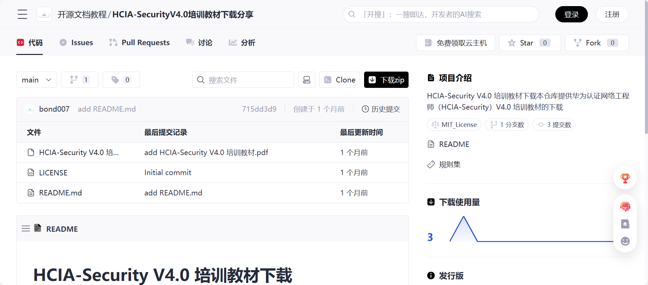Click the commit hash 715dd3d9
This screenshot has height=285, width=648.
click(259, 109)
